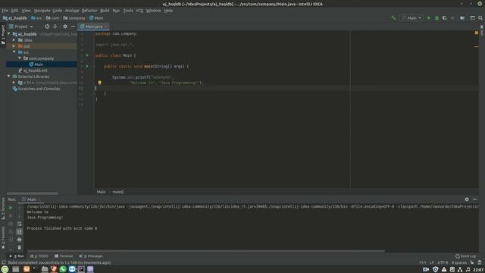This screenshot has height=273, width=485.
Task: Open the TODO tool window button
Action: (x=39, y=256)
